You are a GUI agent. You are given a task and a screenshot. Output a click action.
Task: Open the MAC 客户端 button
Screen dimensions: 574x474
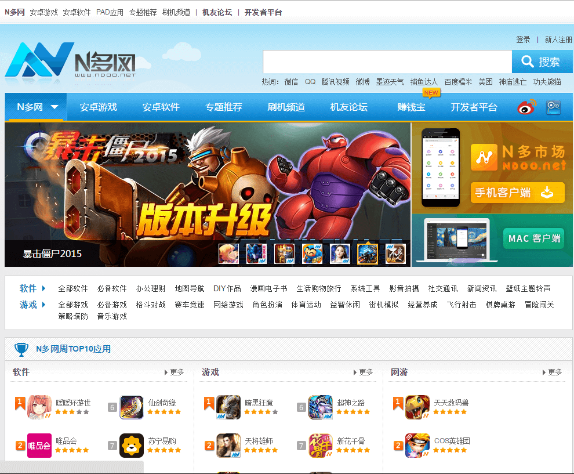(x=533, y=238)
